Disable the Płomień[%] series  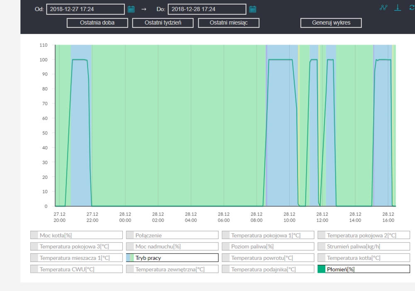[x=364, y=269]
